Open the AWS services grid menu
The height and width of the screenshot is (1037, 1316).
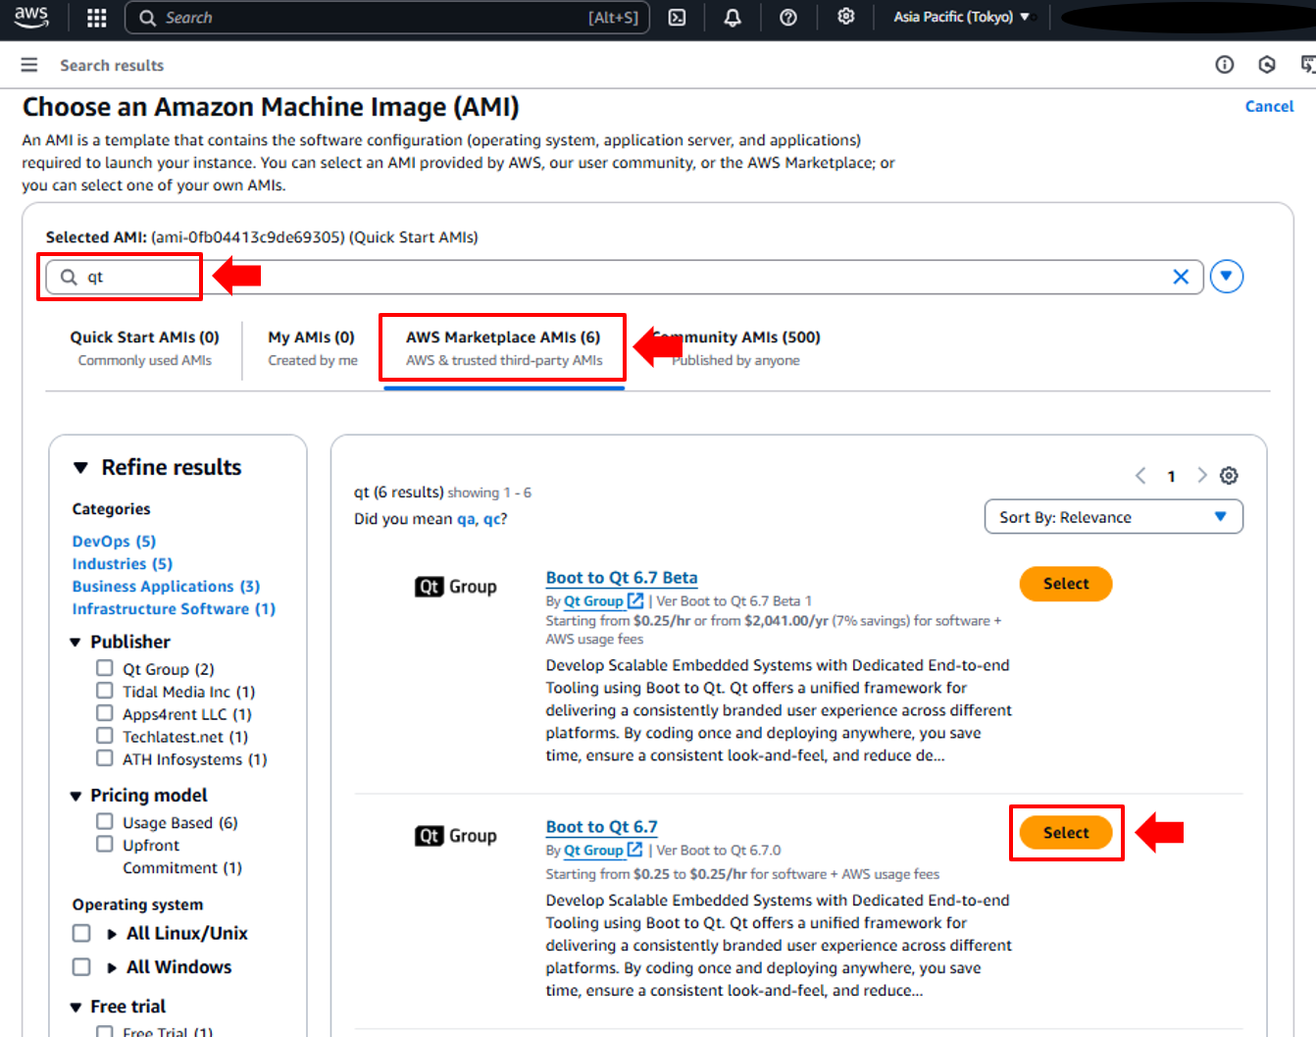[x=96, y=18]
